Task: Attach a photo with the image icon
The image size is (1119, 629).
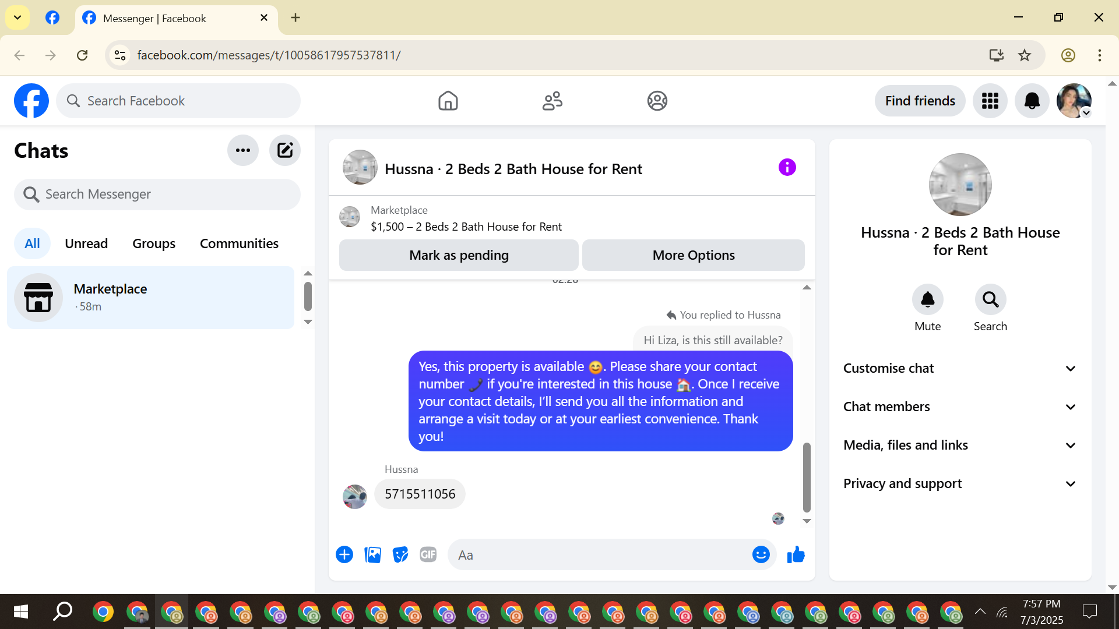Action: [372, 554]
